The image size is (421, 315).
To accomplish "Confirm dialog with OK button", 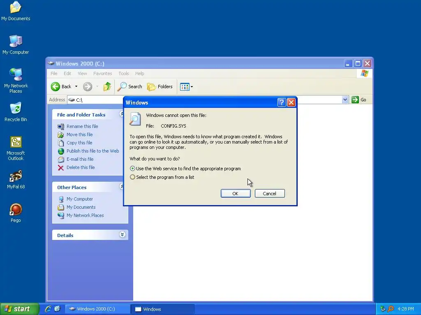I will (x=236, y=194).
